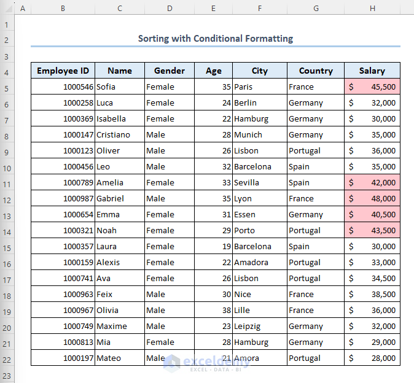This screenshot has height=383, width=414.
Task: Click the name cell "Isabella"
Action: click(x=120, y=119)
